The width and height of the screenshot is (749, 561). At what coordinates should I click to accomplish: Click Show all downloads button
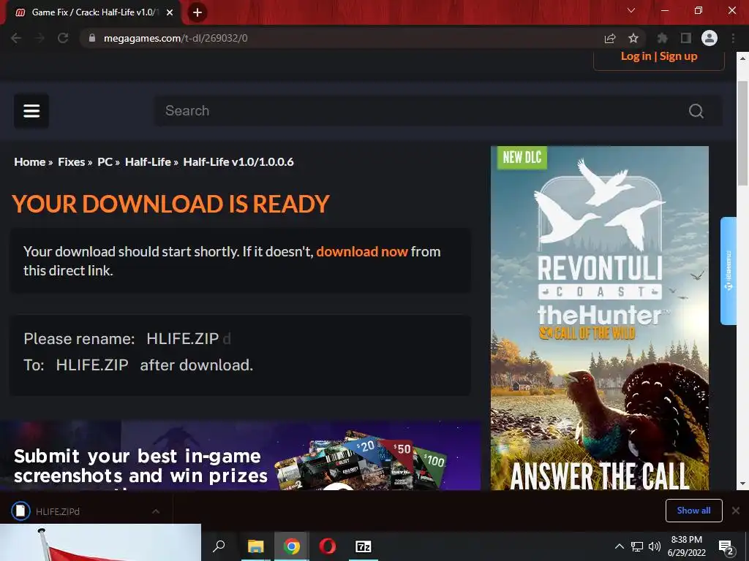pyautogui.click(x=693, y=511)
